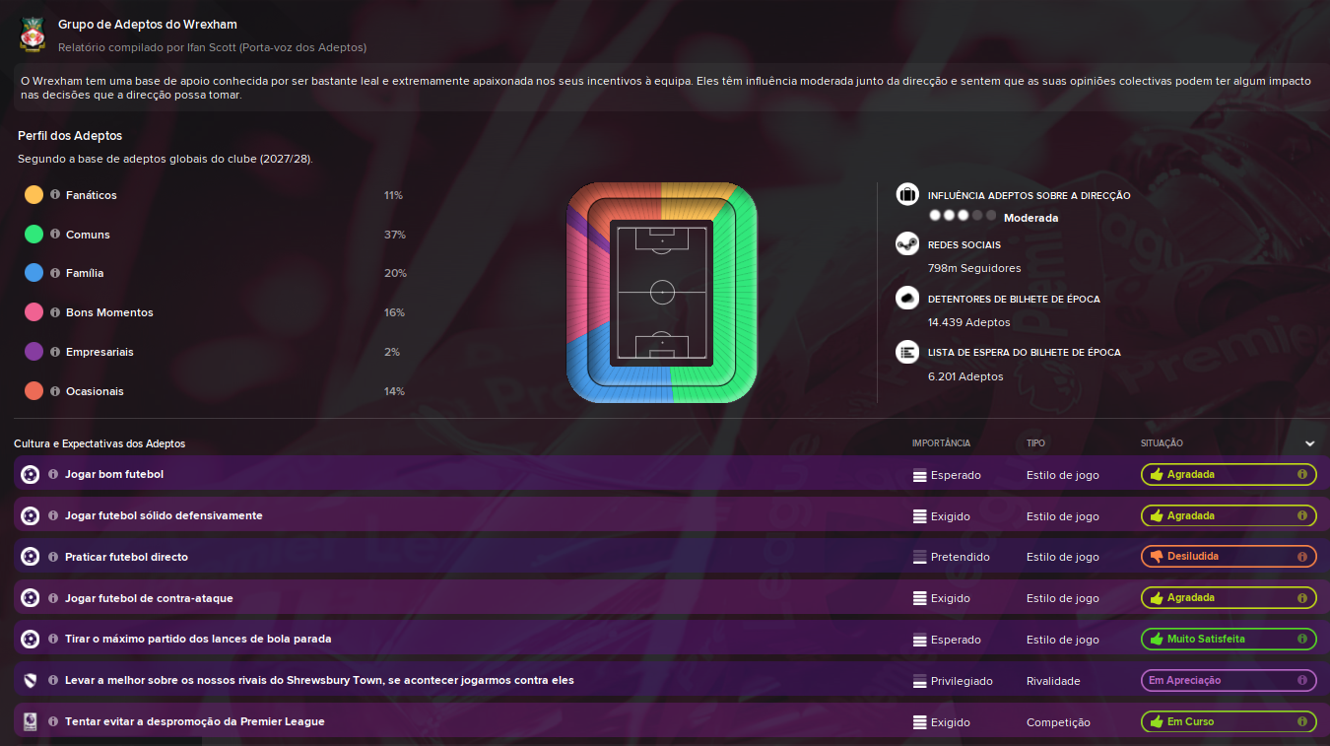Click the football icon on Jogar futebol de contra-ataque
The height and width of the screenshot is (746, 1330).
pos(31,598)
